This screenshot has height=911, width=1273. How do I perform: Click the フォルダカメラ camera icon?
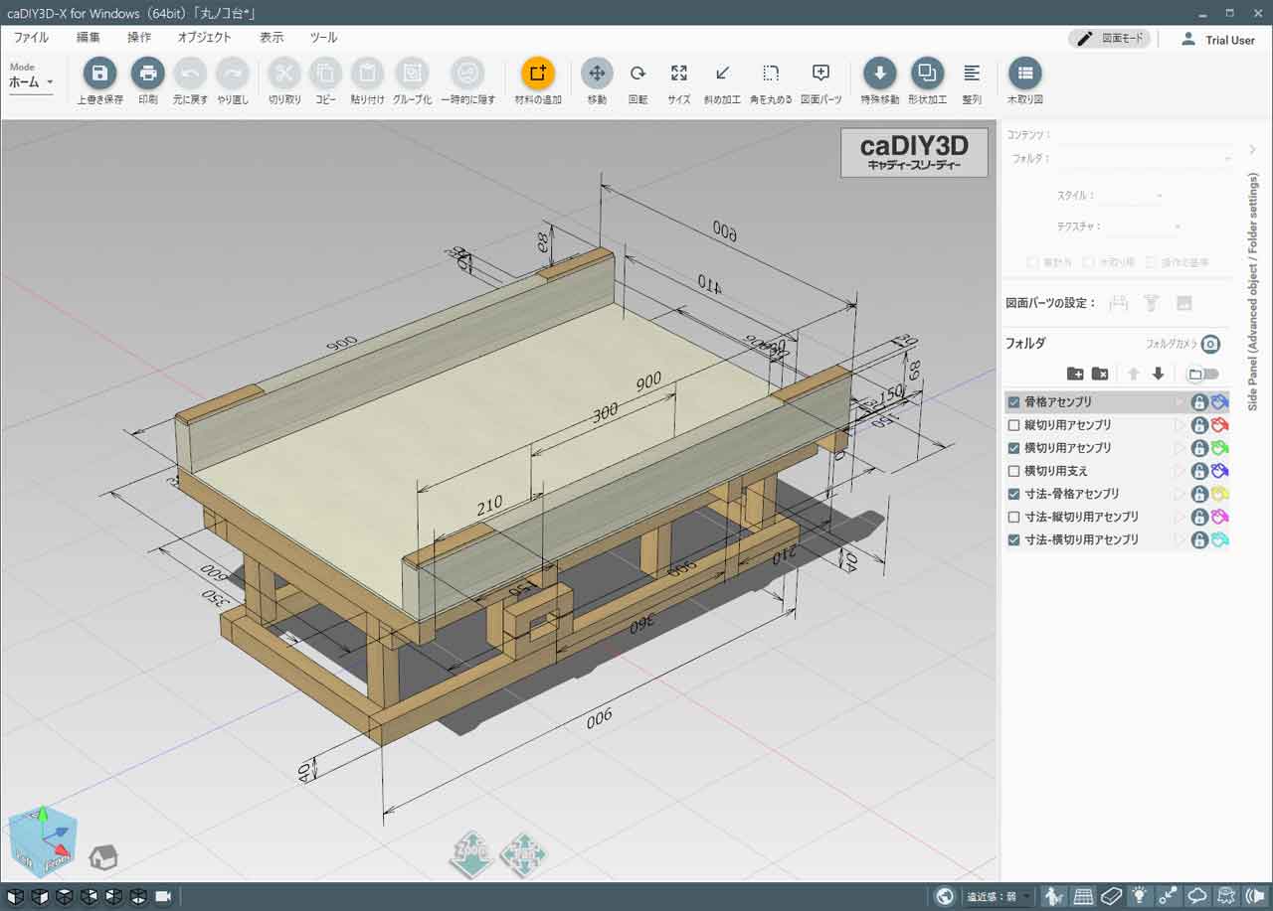tap(1210, 344)
